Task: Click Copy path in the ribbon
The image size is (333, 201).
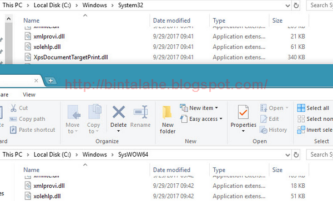Action: [x=28, y=119]
